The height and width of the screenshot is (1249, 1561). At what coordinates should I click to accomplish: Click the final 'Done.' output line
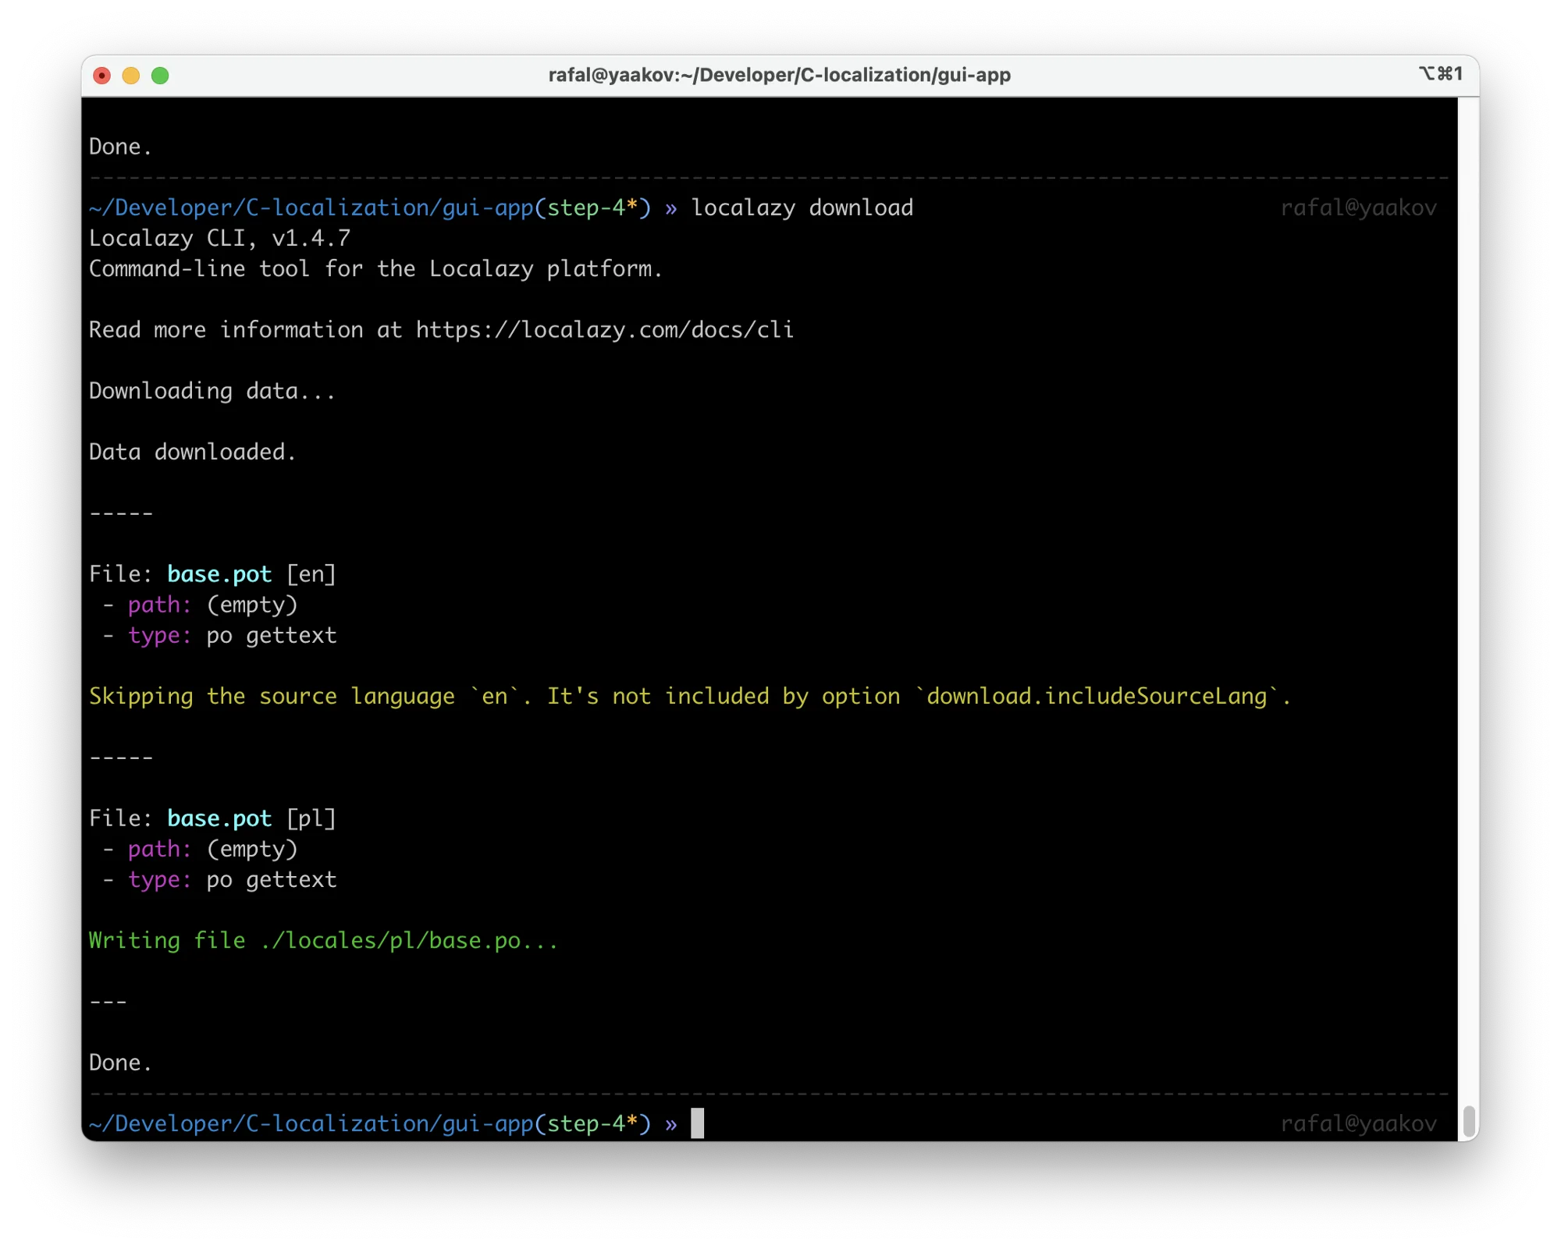click(x=120, y=1063)
